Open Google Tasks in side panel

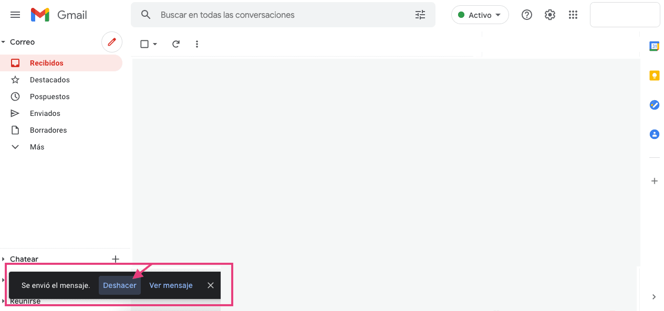[654, 105]
